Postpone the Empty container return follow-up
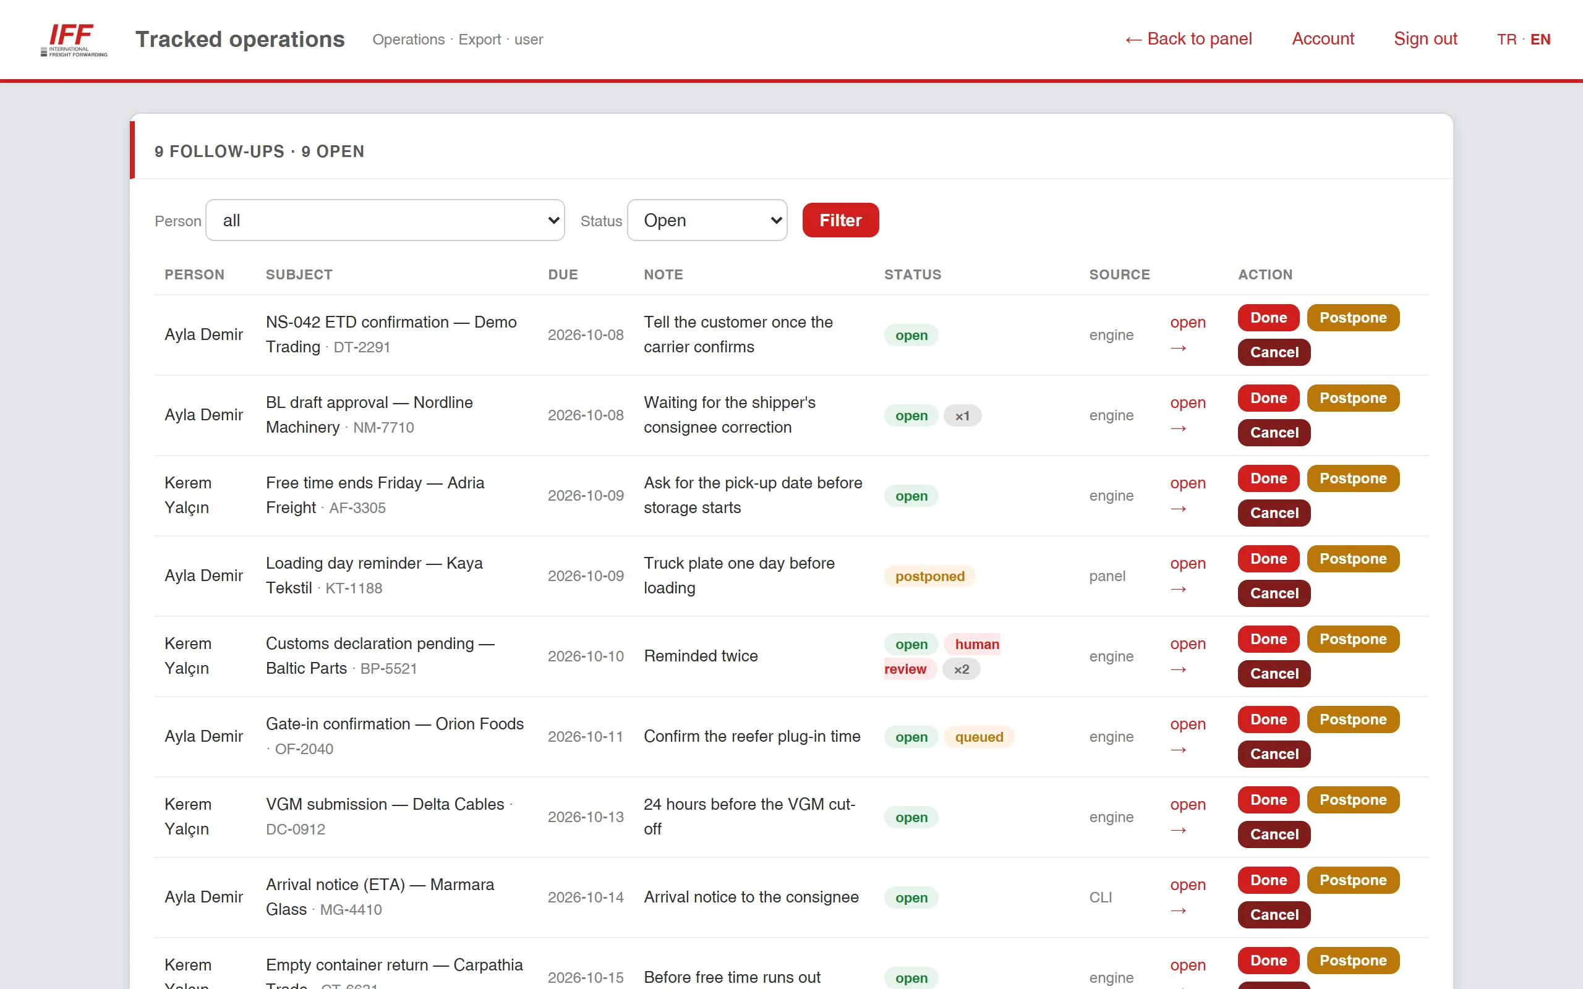 tap(1353, 961)
